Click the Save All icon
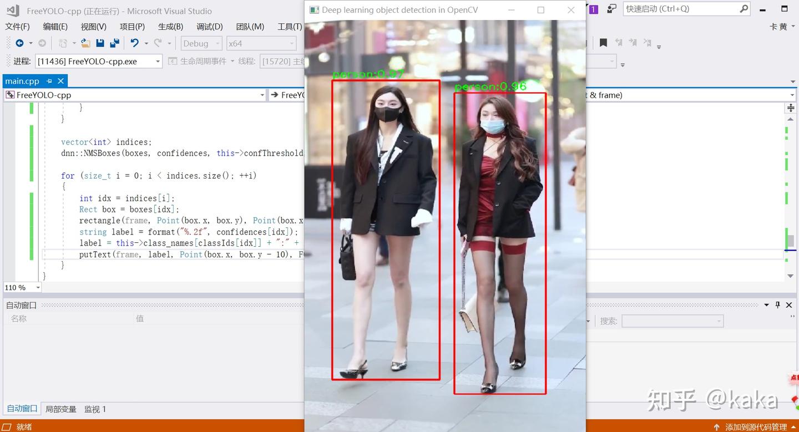 coord(115,43)
